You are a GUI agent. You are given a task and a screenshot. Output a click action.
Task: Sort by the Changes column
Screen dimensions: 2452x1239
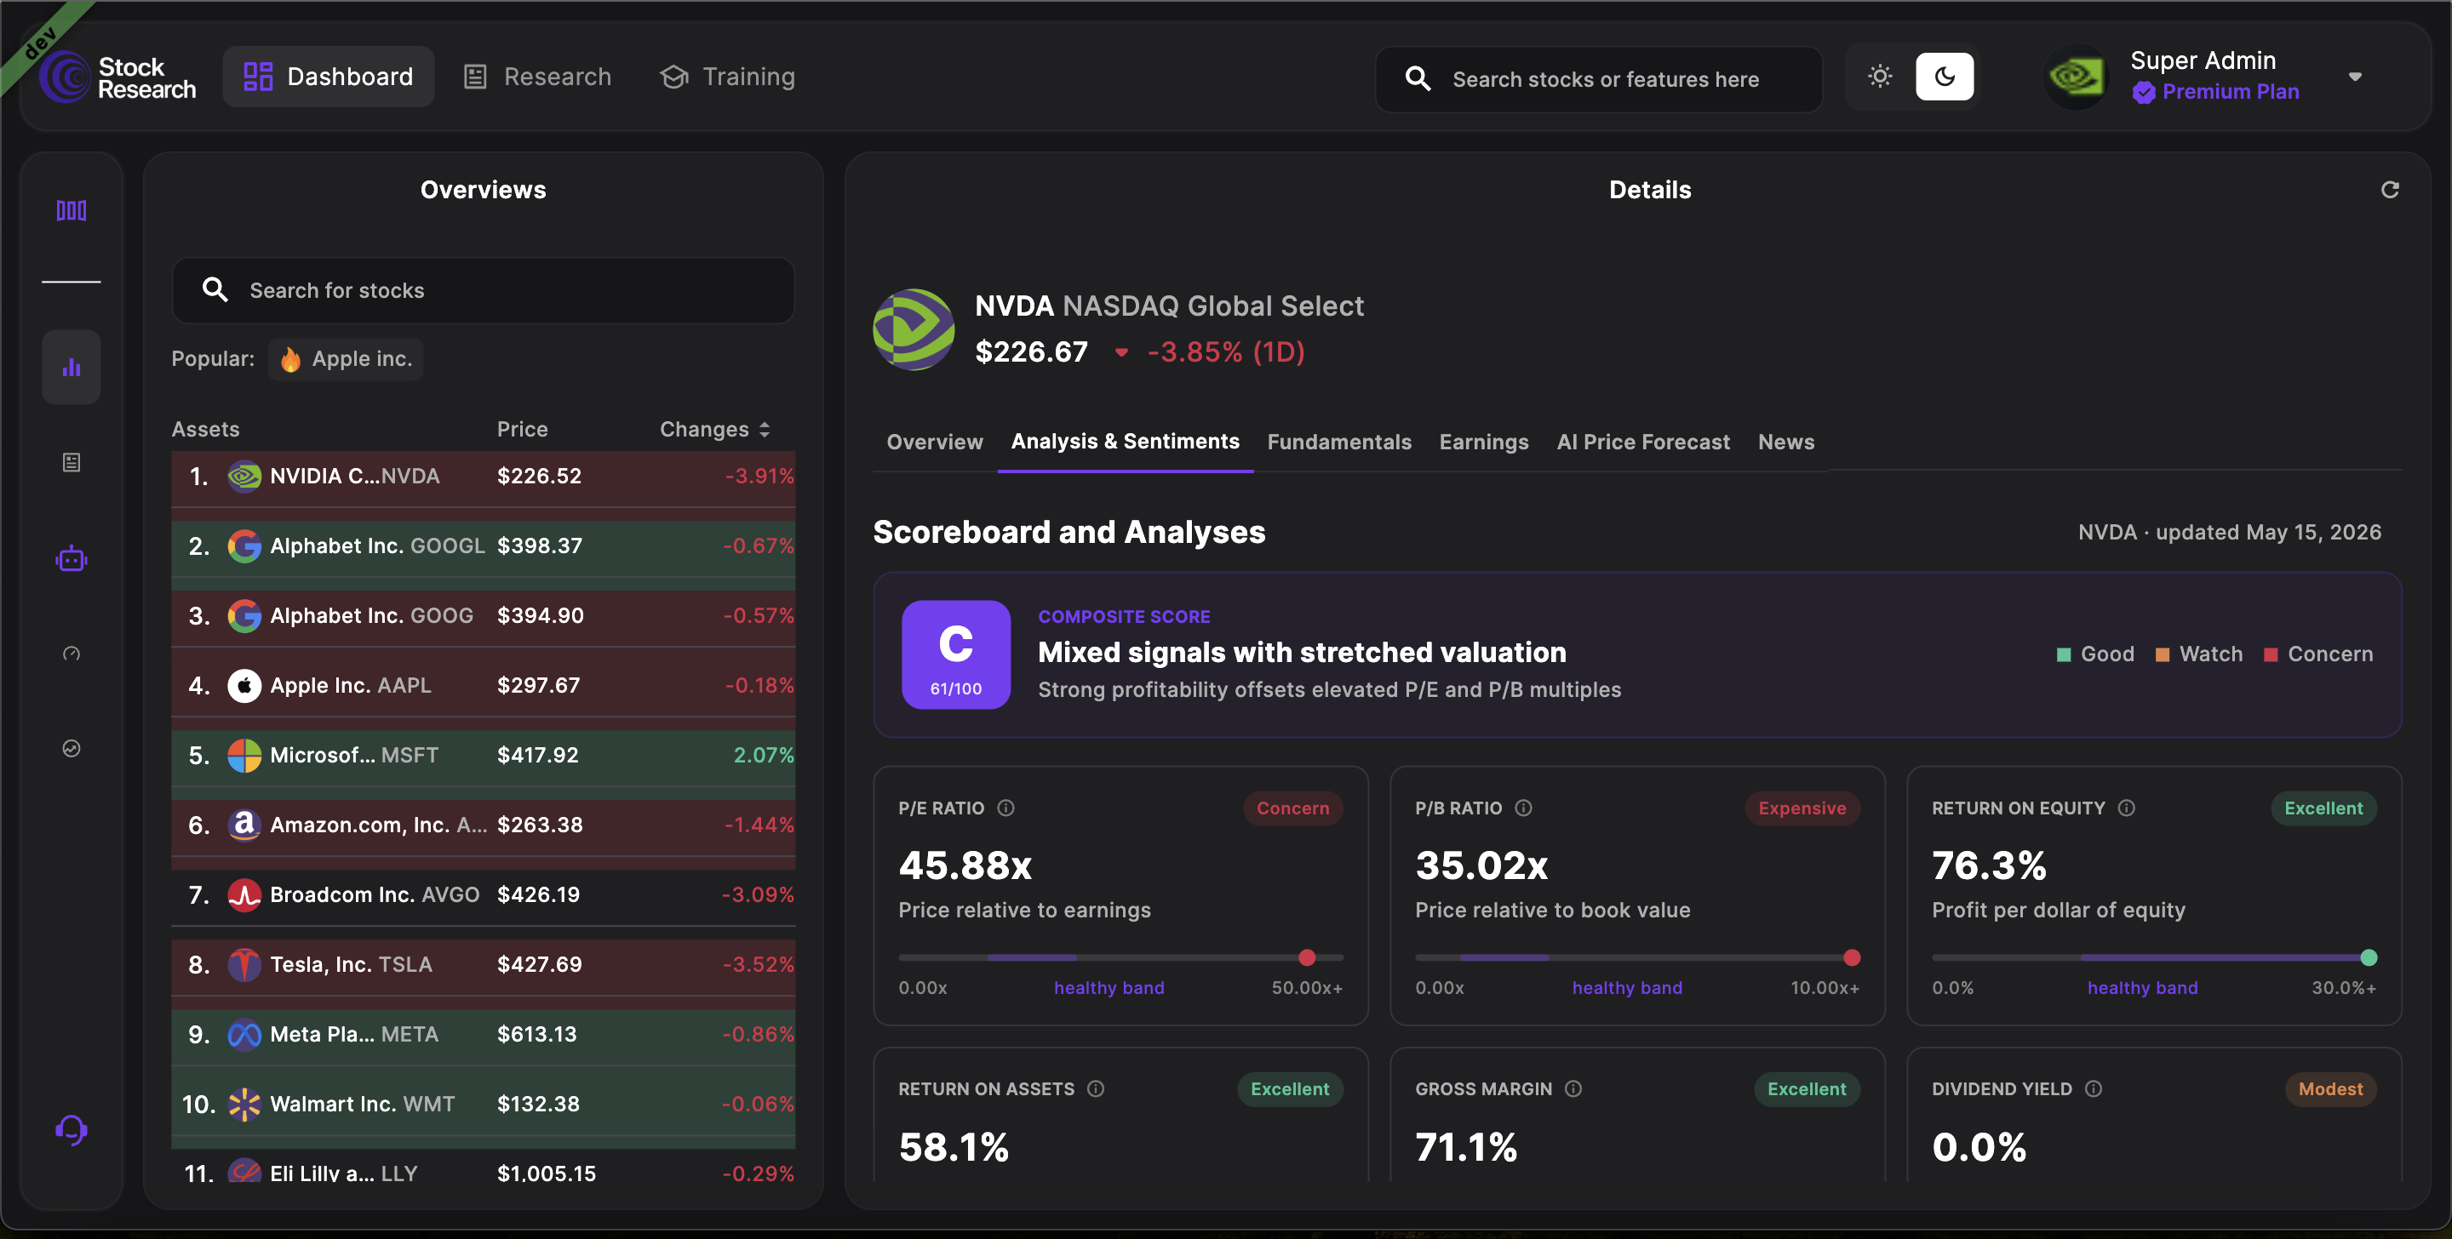point(714,429)
